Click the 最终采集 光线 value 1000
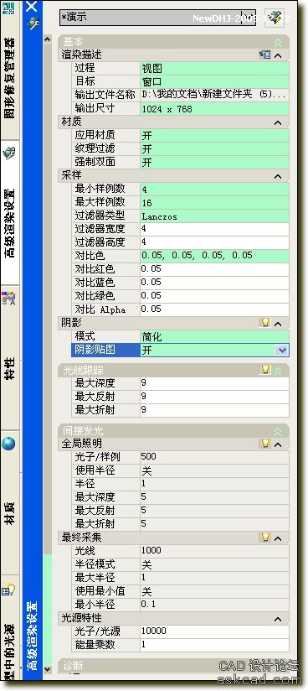This screenshot has height=691, width=308. [214, 551]
